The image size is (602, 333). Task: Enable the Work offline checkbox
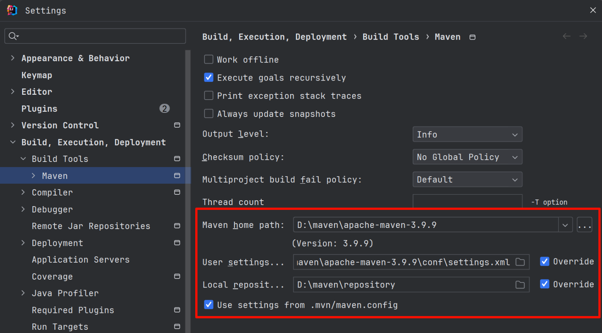209,60
